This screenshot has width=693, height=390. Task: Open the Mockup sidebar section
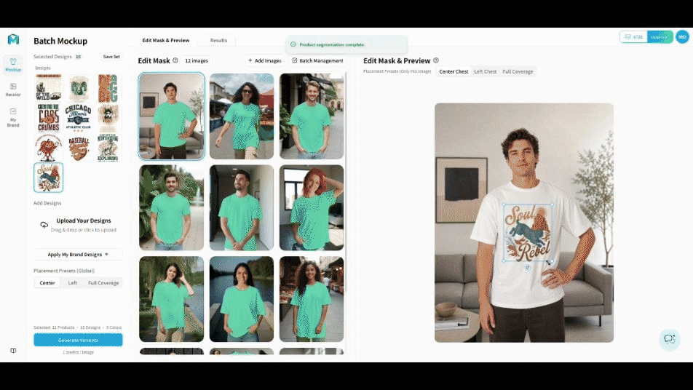[13, 65]
